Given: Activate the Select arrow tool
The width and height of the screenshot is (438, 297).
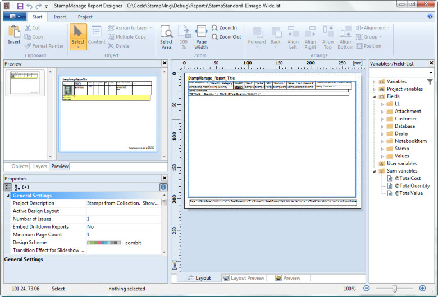Looking at the screenshot, I should click(78, 36).
